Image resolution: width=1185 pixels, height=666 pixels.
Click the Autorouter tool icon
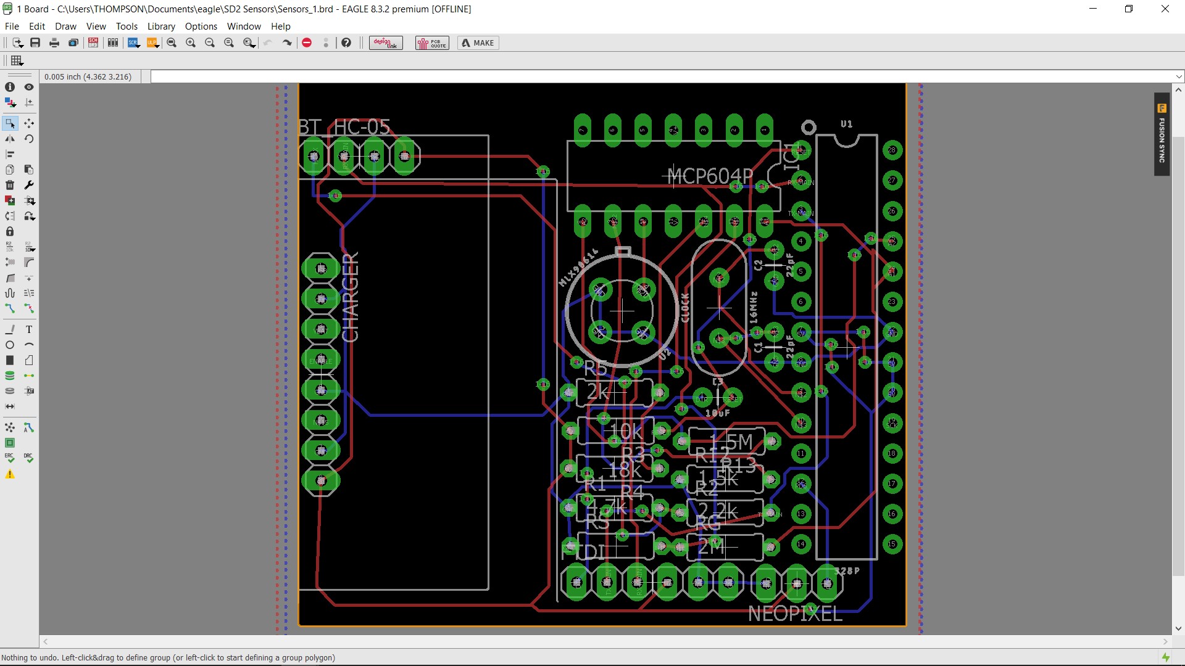tap(29, 427)
